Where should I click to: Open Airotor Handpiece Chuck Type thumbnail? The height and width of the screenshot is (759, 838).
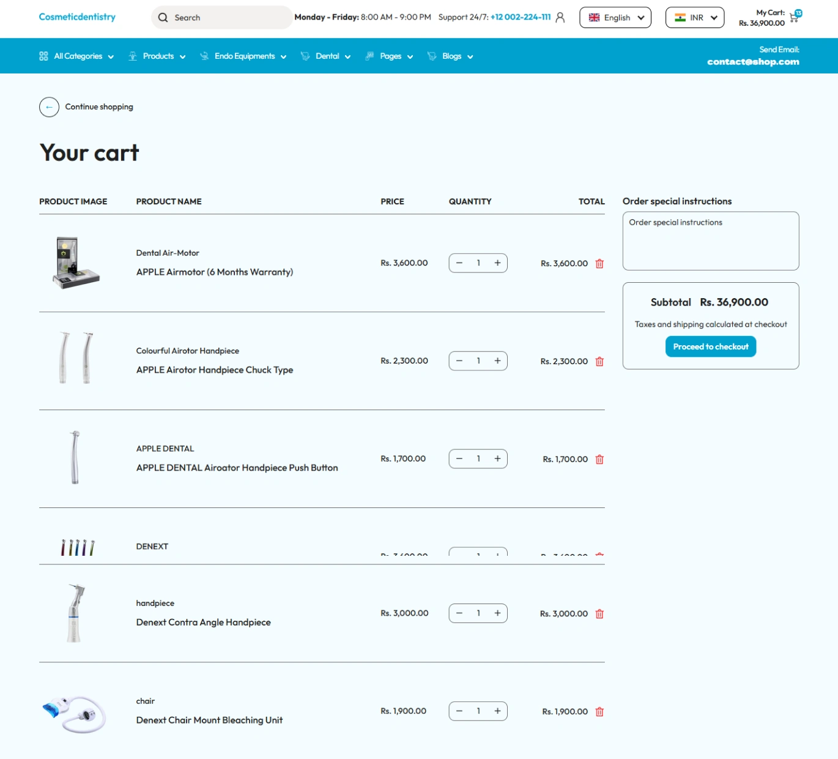pyautogui.click(x=75, y=359)
